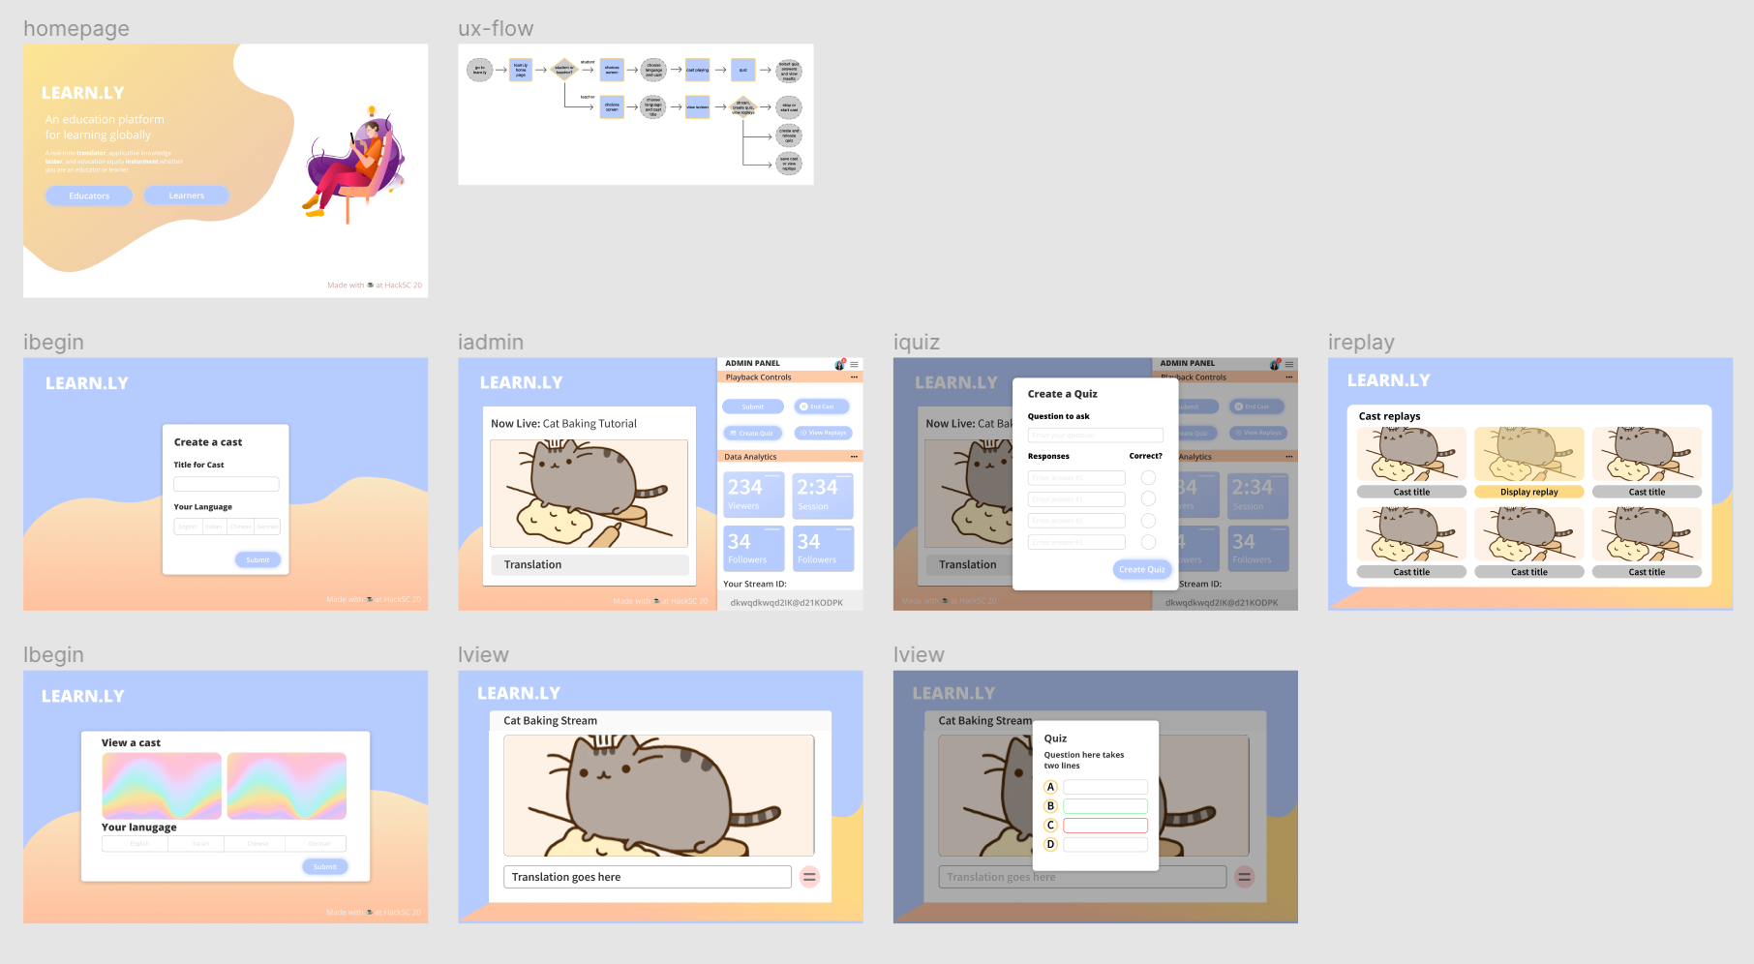Click the View Replays button in iadmin
Viewport: 1754px width, 964px height.
coord(824,433)
